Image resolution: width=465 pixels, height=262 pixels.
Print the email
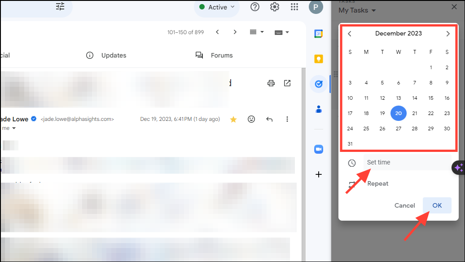pyautogui.click(x=271, y=83)
